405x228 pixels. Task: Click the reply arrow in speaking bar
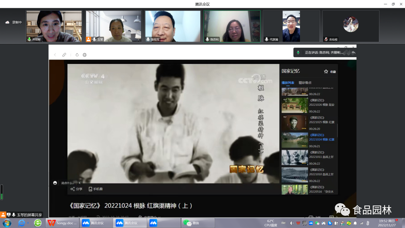pos(353,52)
